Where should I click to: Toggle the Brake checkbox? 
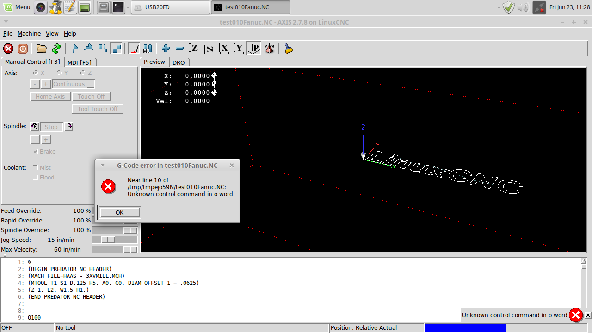(35, 152)
